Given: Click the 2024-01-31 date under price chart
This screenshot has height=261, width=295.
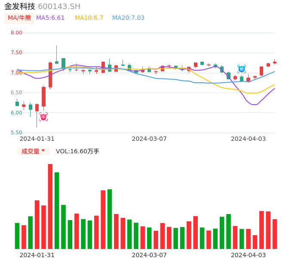Looking at the screenshot, I should pos(37,139).
